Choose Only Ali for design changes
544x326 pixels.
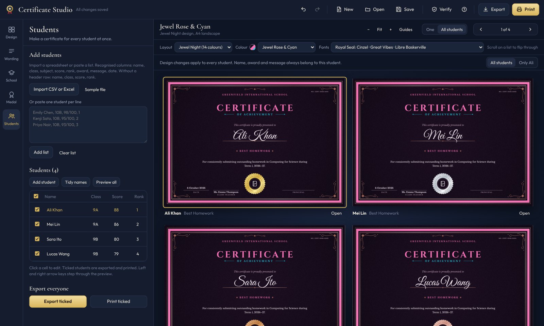click(526, 63)
